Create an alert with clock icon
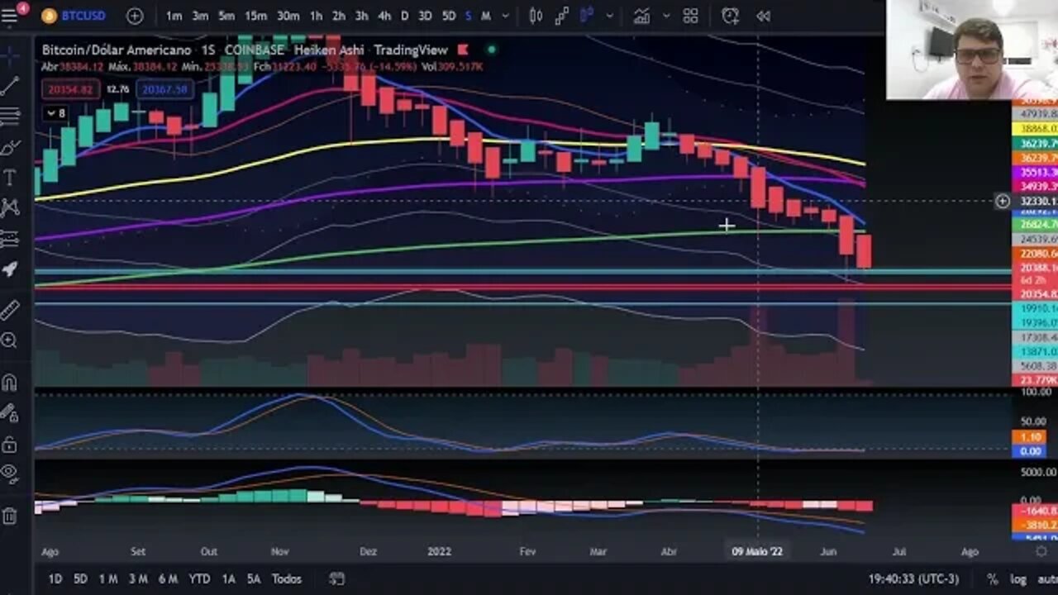Viewport: 1058px width, 595px height. 730,16
